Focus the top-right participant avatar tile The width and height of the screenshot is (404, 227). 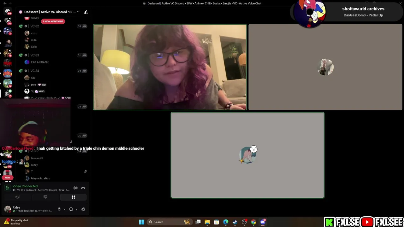pos(325,67)
